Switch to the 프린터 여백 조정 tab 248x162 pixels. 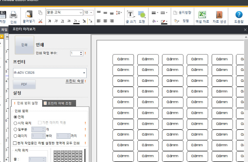point(59,103)
